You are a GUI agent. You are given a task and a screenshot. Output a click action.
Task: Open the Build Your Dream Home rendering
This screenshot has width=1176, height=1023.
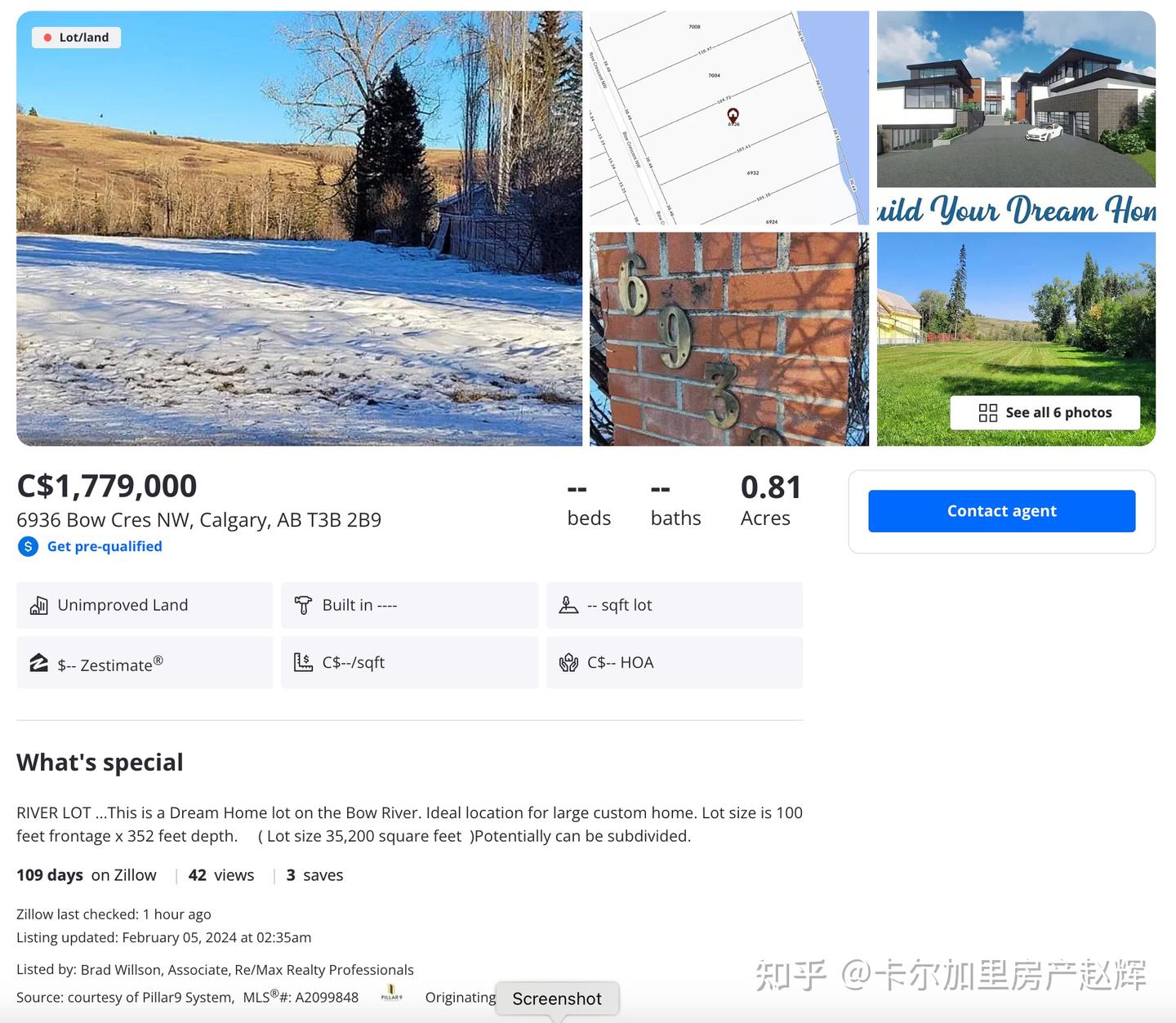1016,118
